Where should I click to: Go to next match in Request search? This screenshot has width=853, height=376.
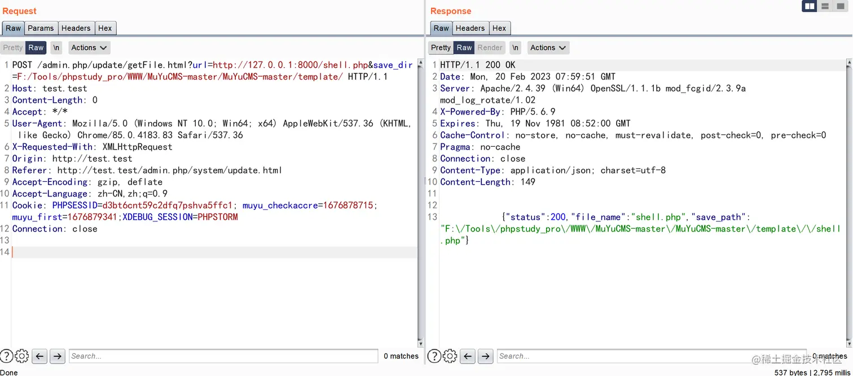tap(58, 356)
